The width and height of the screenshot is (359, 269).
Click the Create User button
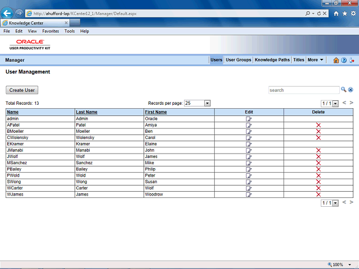(x=22, y=90)
